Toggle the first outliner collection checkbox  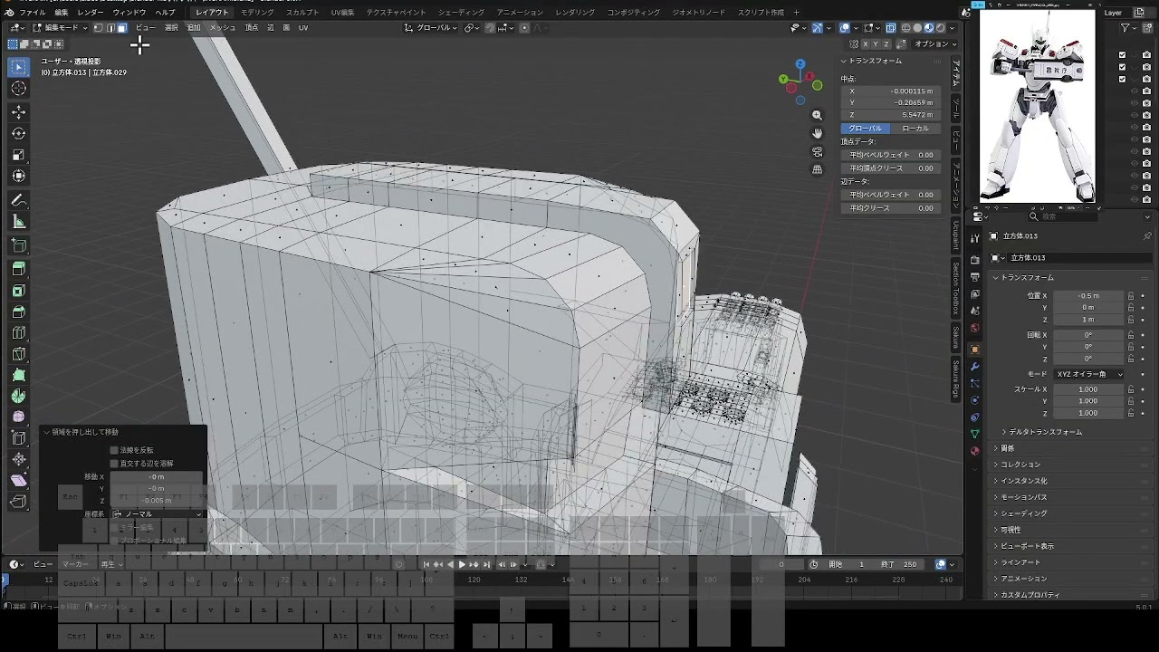[1122, 54]
